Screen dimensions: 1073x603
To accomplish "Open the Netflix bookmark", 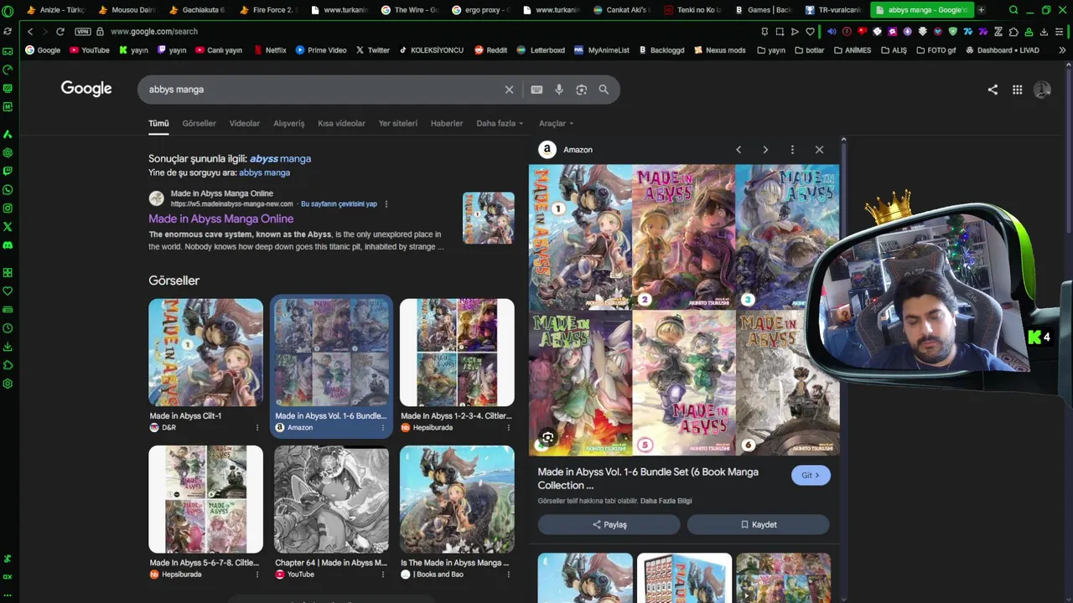I will pyautogui.click(x=270, y=50).
